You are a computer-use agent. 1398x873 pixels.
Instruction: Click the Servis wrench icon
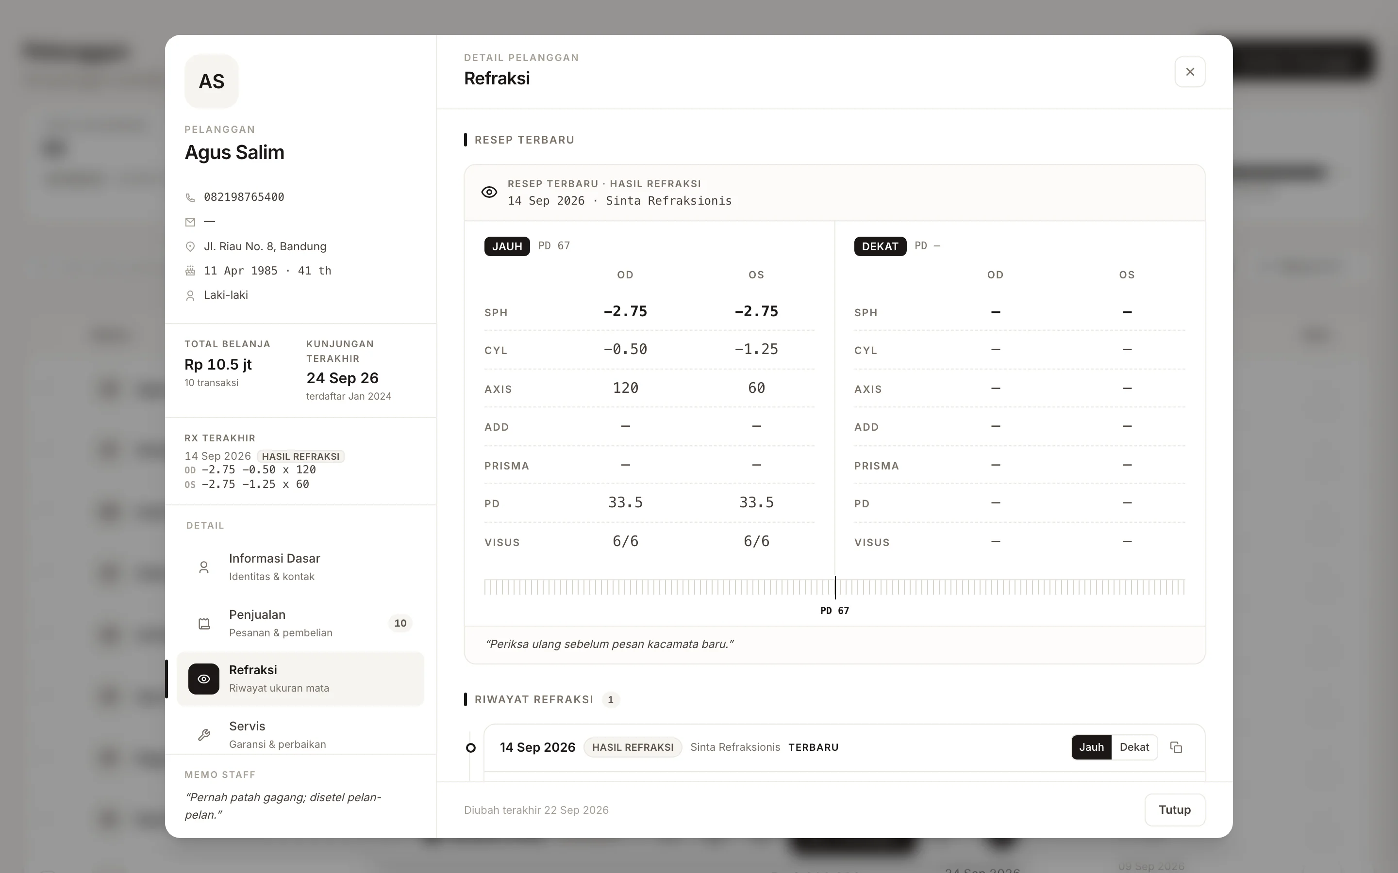tap(204, 735)
